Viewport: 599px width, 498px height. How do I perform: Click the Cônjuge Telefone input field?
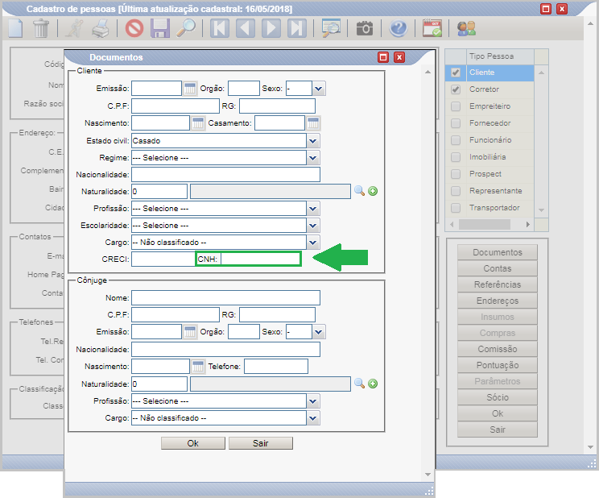click(276, 367)
